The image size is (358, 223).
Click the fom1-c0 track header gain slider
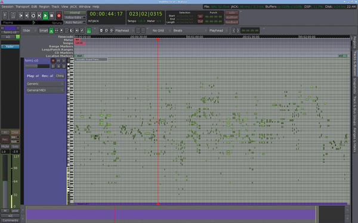coord(37,66)
